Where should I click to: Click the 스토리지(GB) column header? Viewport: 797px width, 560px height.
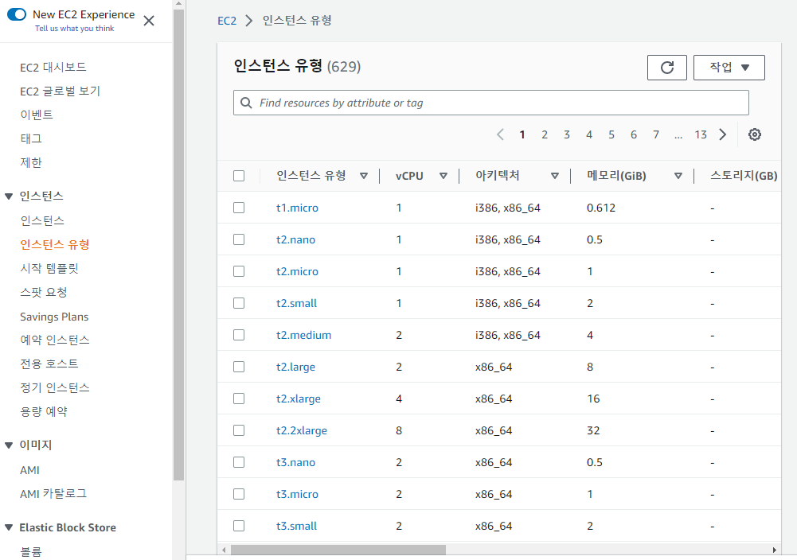[x=744, y=176]
